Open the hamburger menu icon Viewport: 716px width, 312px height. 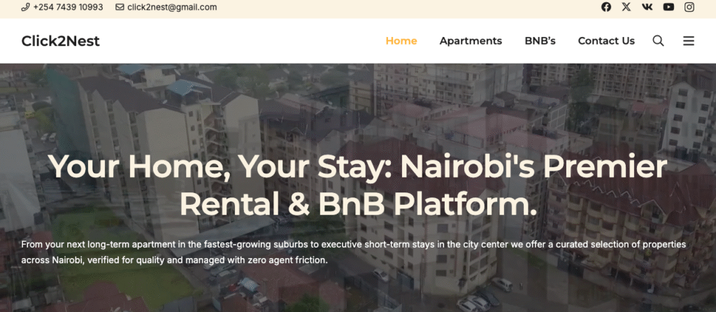click(x=689, y=41)
